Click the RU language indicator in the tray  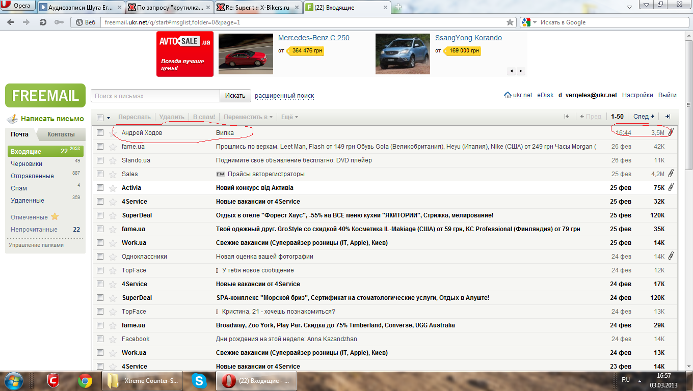pyautogui.click(x=626, y=380)
